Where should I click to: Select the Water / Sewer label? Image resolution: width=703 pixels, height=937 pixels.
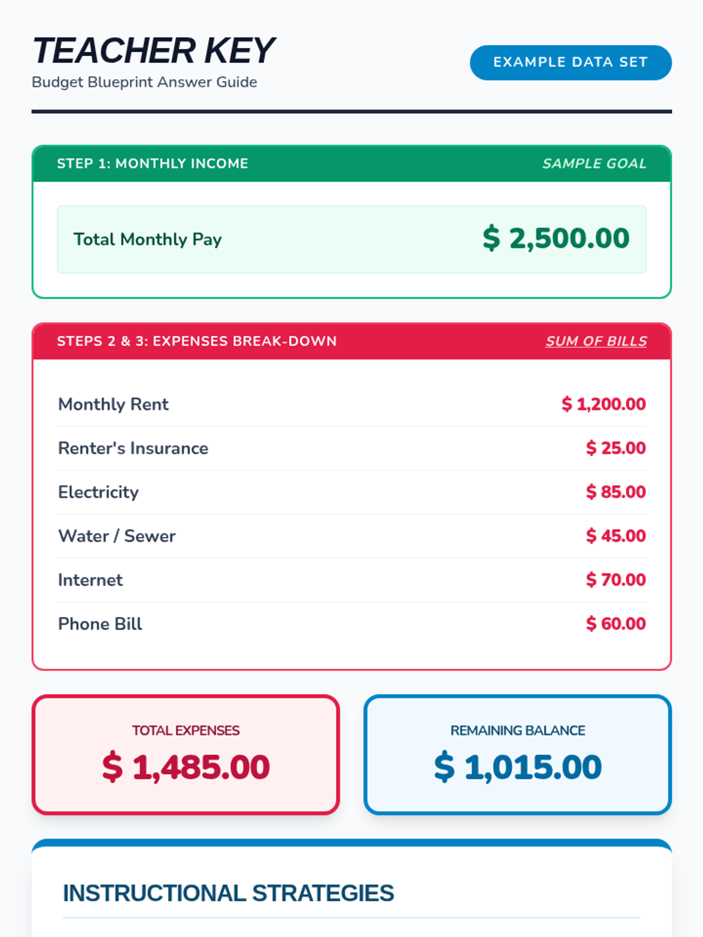click(117, 536)
